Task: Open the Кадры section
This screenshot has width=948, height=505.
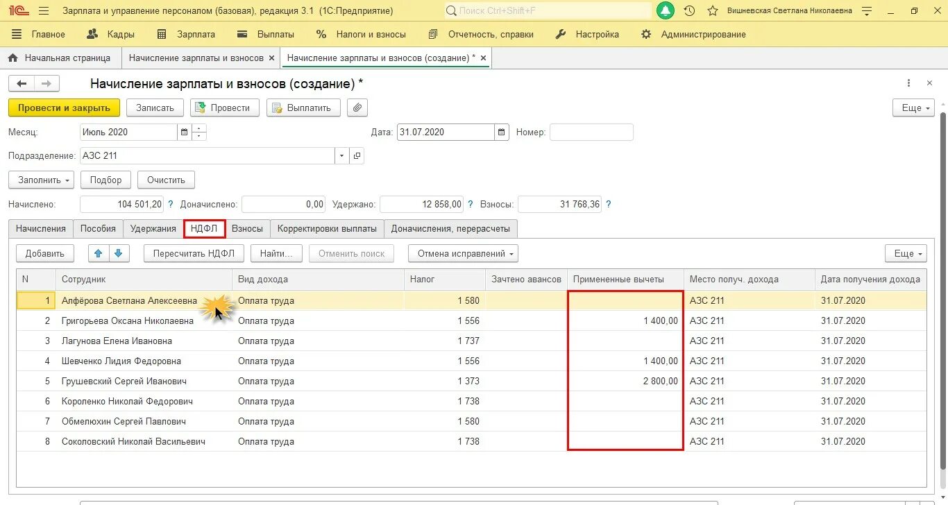Action: (110, 34)
